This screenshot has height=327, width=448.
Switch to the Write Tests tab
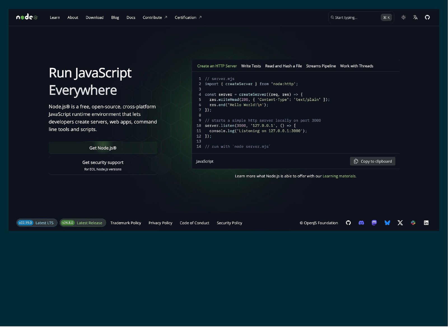[x=251, y=66]
